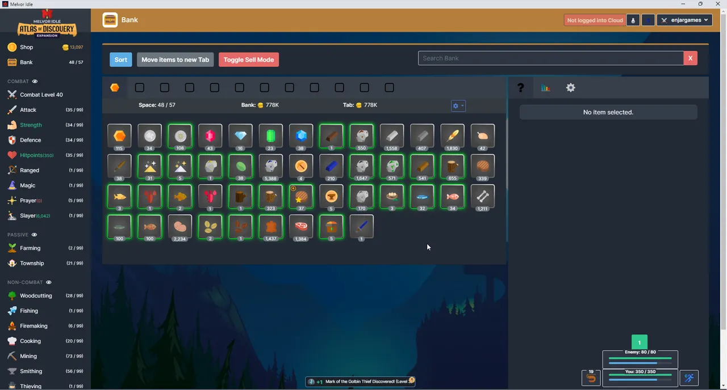Open the item info question-mark tab
The height and width of the screenshot is (390, 727).
(520, 88)
